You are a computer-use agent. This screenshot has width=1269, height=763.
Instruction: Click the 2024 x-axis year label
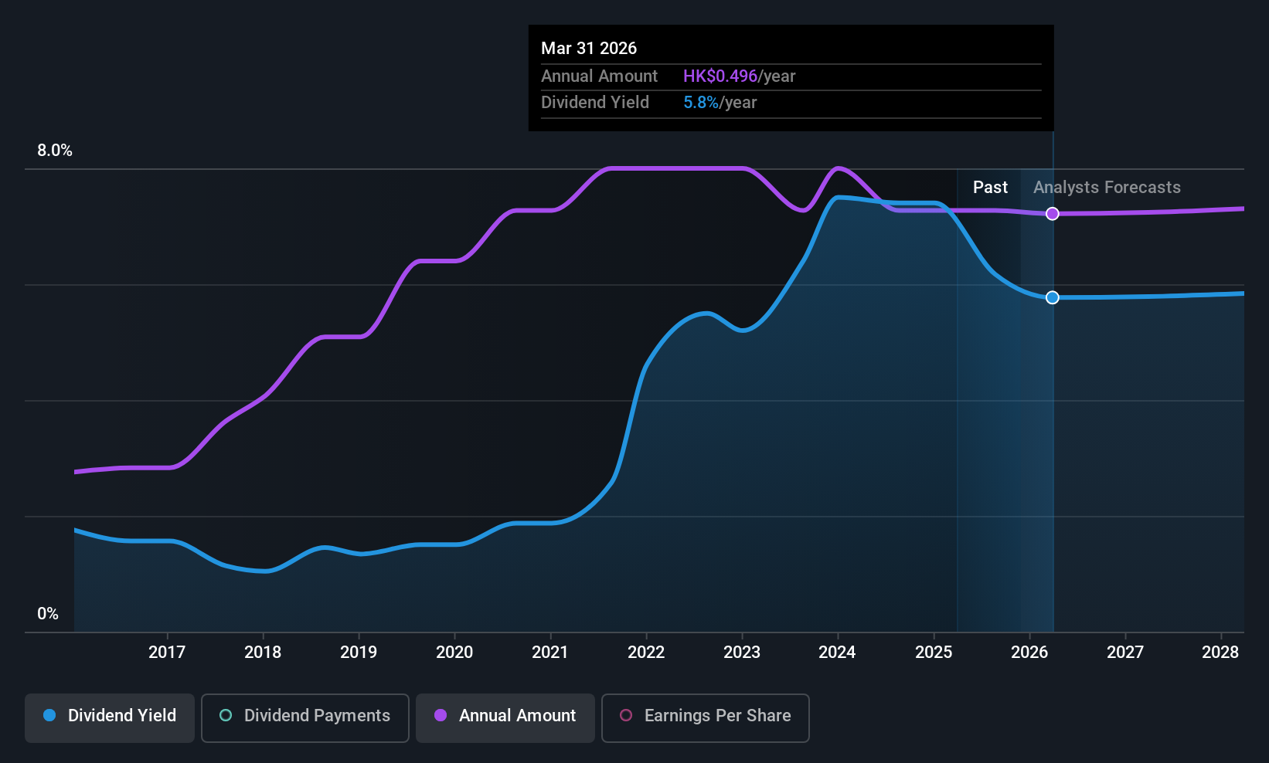(837, 653)
